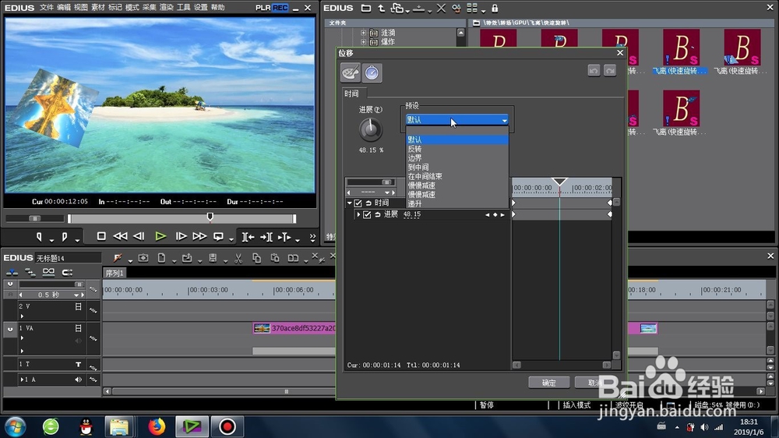Select 到中间 preset option
The image size is (779, 438).
[457, 167]
